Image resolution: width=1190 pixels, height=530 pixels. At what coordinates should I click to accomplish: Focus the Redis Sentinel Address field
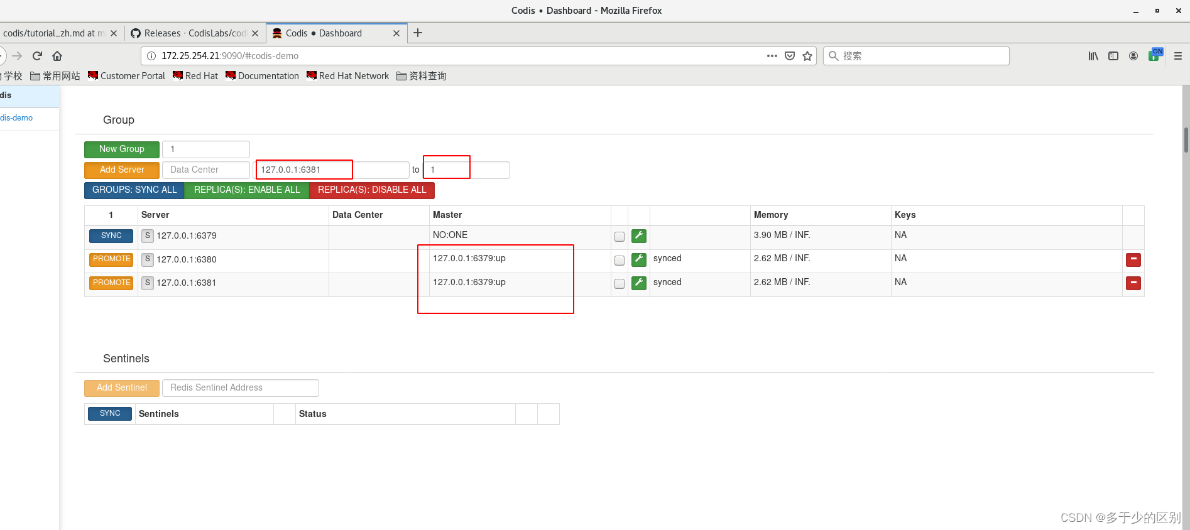pos(241,387)
